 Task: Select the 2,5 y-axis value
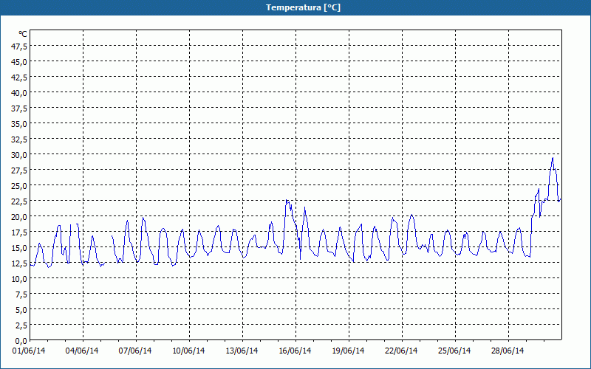(21, 325)
